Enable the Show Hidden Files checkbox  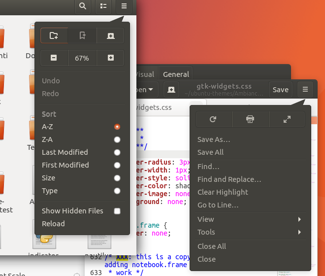[117, 211]
